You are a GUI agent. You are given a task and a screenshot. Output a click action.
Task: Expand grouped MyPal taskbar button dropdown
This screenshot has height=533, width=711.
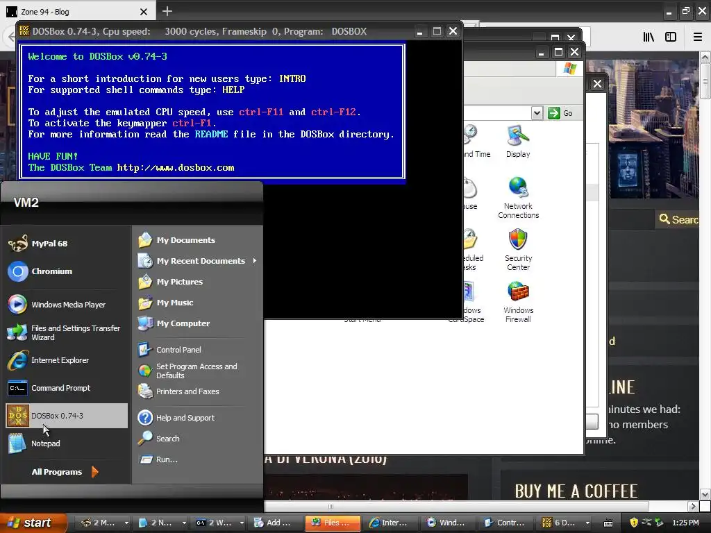pyautogui.click(x=126, y=523)
